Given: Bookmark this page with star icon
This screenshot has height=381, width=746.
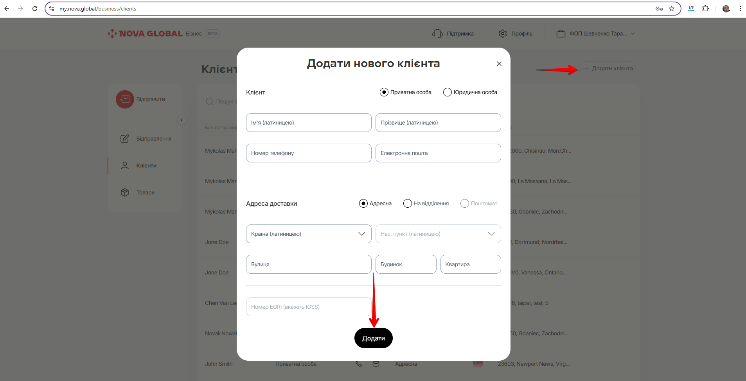Looking at the screenshot, I should 672,9.
